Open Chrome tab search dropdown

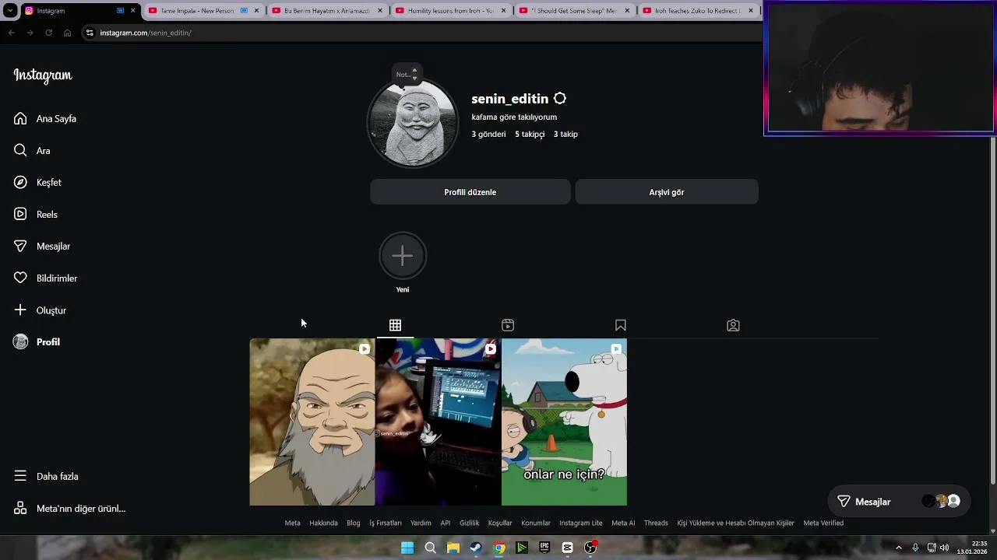click(x=10, y=11)
